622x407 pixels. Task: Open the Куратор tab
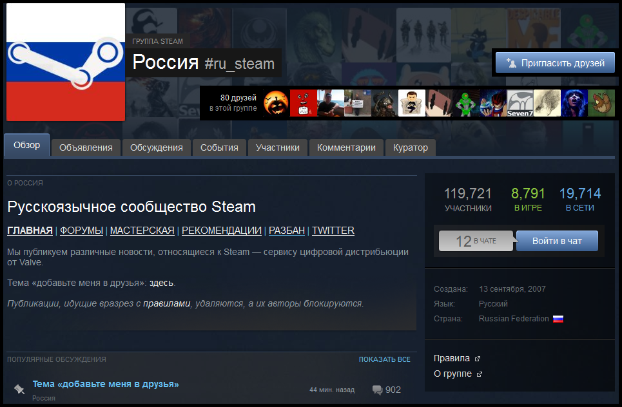click(410, 147)
